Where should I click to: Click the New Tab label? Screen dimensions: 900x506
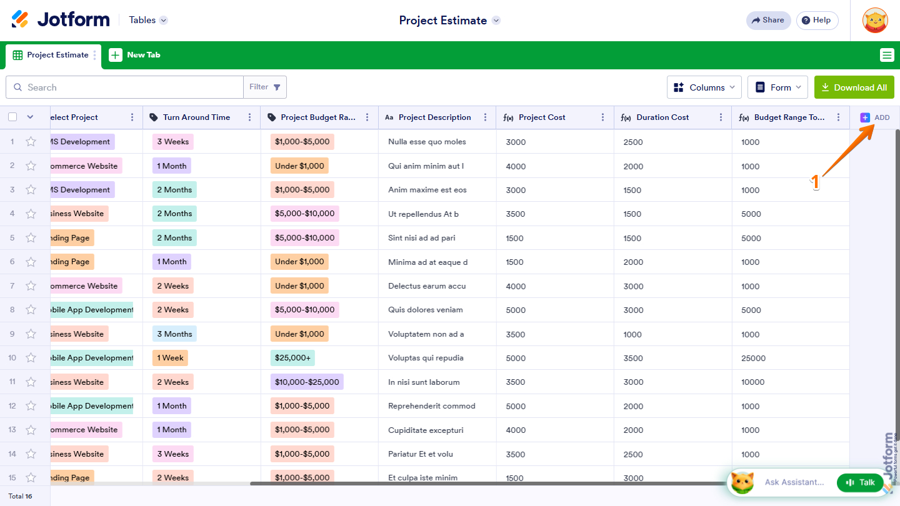click(144, 55)
